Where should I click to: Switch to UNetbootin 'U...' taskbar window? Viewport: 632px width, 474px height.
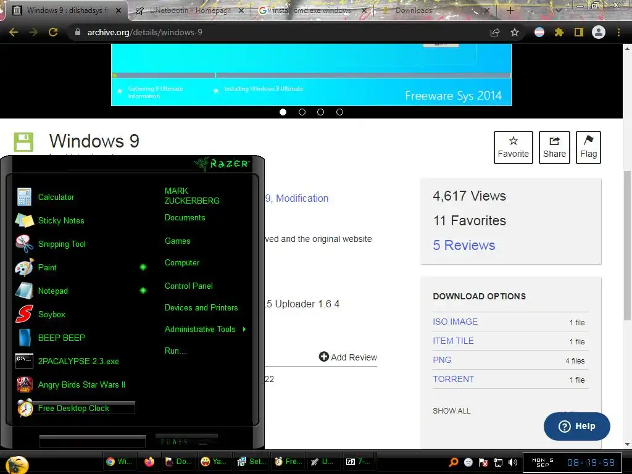point(323,462)
